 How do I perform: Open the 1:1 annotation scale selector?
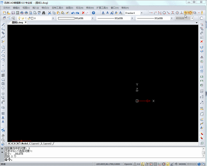pos(138,164)
